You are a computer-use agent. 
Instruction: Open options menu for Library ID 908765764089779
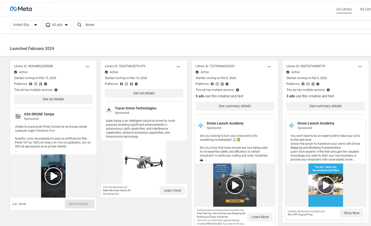[360, 66]
